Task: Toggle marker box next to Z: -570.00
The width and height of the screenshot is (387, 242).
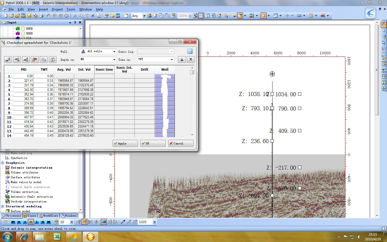Action: click(x=300, y=188)
